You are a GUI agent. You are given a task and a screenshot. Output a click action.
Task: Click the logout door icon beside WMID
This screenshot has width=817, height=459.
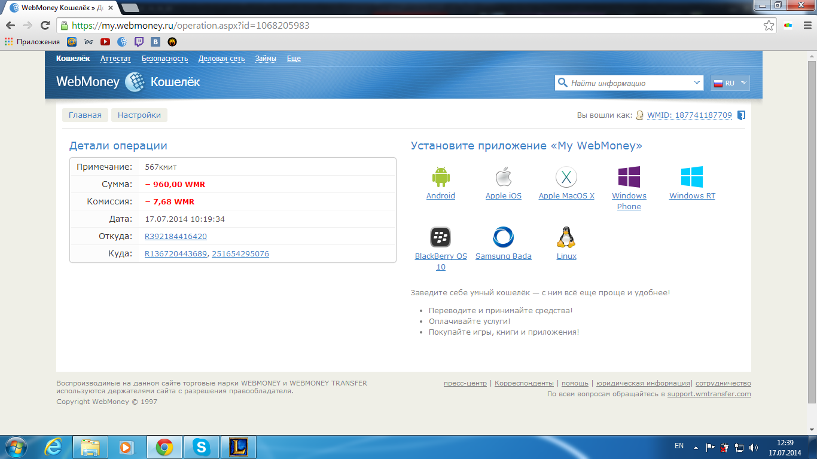point(741,115)
